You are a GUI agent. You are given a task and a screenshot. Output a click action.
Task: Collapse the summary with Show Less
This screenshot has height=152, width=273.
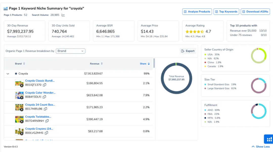click(261, 147)
